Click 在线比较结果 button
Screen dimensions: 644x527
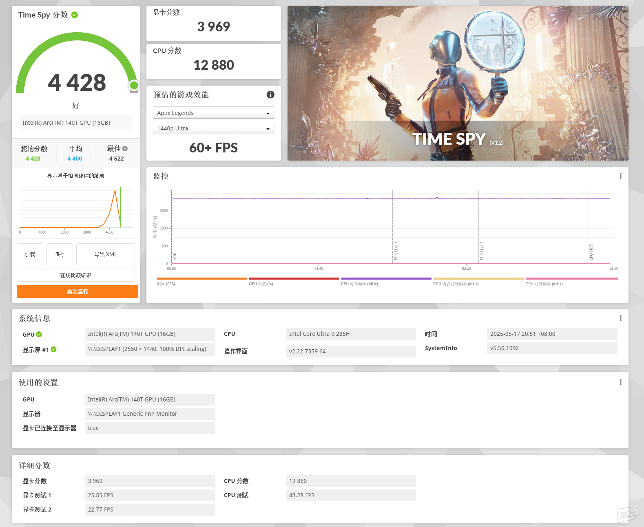point(76,275)
